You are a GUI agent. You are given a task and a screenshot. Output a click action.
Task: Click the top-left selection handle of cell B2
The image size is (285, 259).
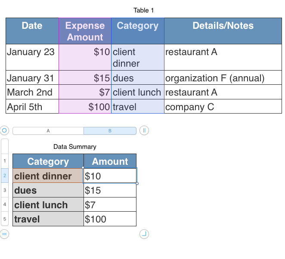click(83, 168)
